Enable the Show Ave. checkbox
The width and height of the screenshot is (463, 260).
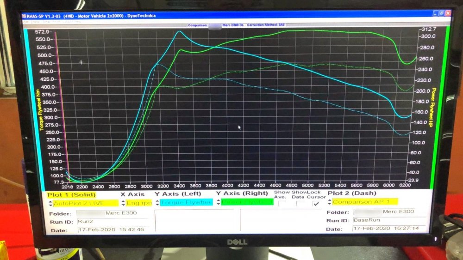[x=282, y=203]
